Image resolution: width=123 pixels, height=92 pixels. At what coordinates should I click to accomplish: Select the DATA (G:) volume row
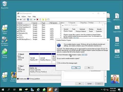point(38,29)
